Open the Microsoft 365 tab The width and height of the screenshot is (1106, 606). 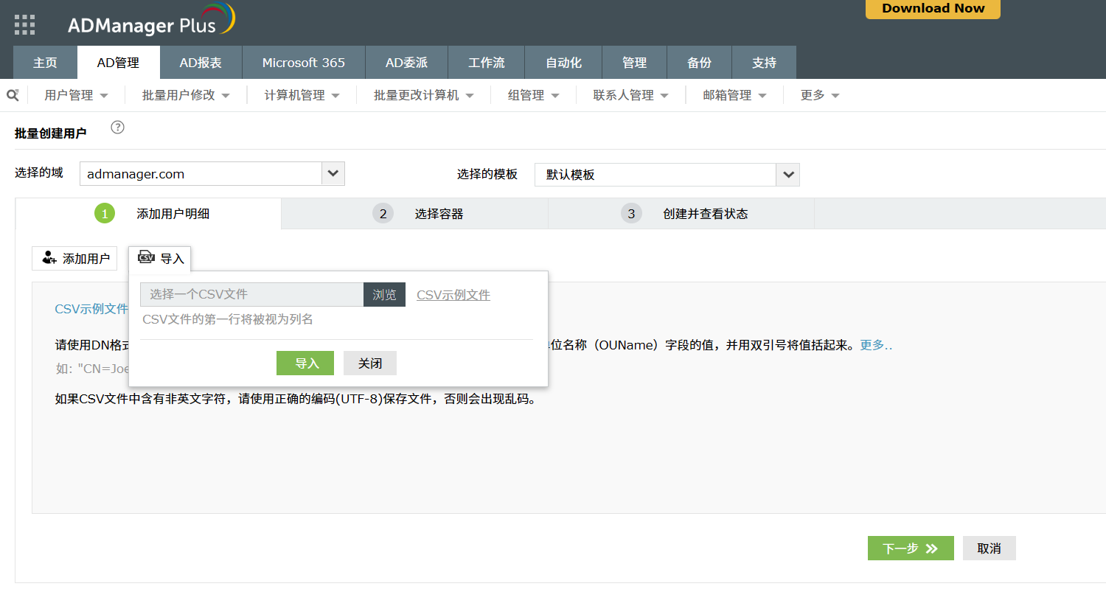[303, 63]
